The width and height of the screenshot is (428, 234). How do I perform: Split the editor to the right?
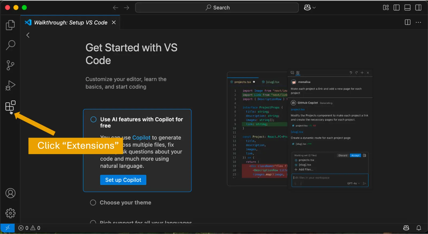(x=408, y=22)
